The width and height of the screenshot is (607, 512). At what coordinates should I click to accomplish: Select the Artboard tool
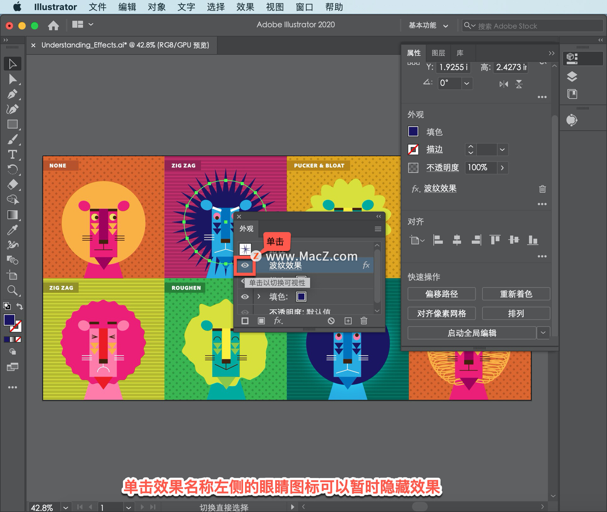13,275
